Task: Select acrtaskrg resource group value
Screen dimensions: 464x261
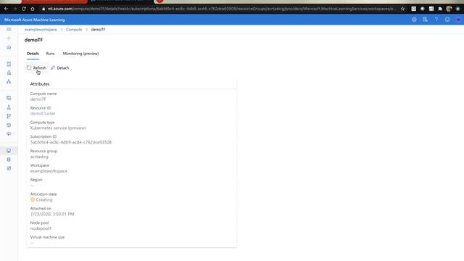Action: [x=39, y=157]
